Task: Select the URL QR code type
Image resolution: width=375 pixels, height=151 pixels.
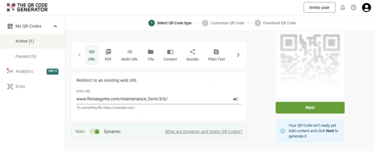Action: [x=92, y=55]
